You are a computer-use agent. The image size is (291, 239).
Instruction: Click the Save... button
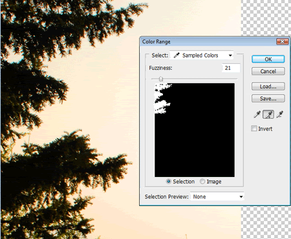pyautogui.click(x=268, y=99)
